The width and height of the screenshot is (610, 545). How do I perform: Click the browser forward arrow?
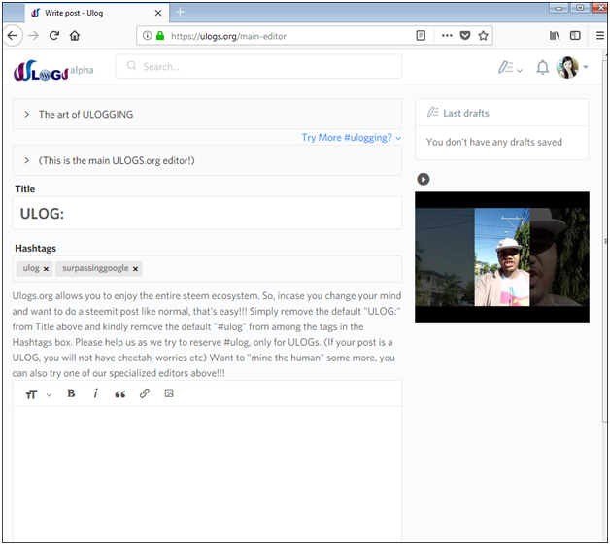(x=34, y=36)
